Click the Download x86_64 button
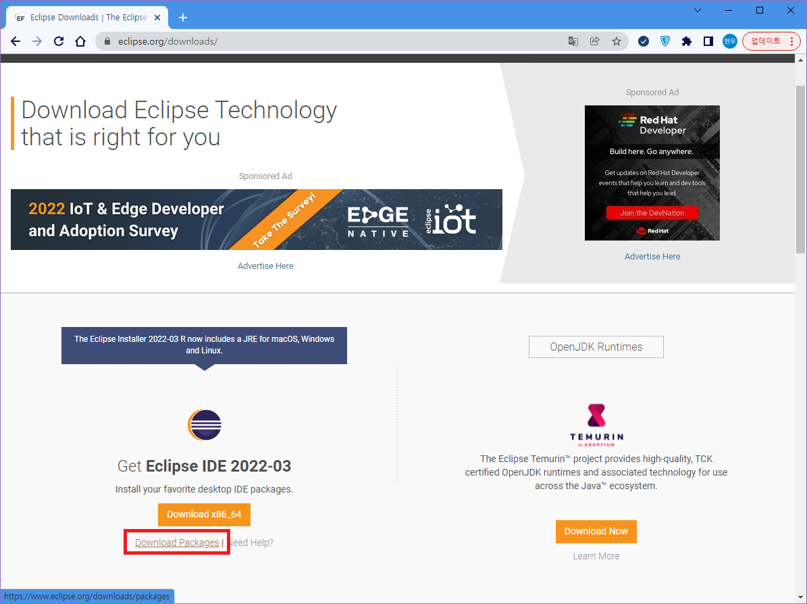 [205, 514]
